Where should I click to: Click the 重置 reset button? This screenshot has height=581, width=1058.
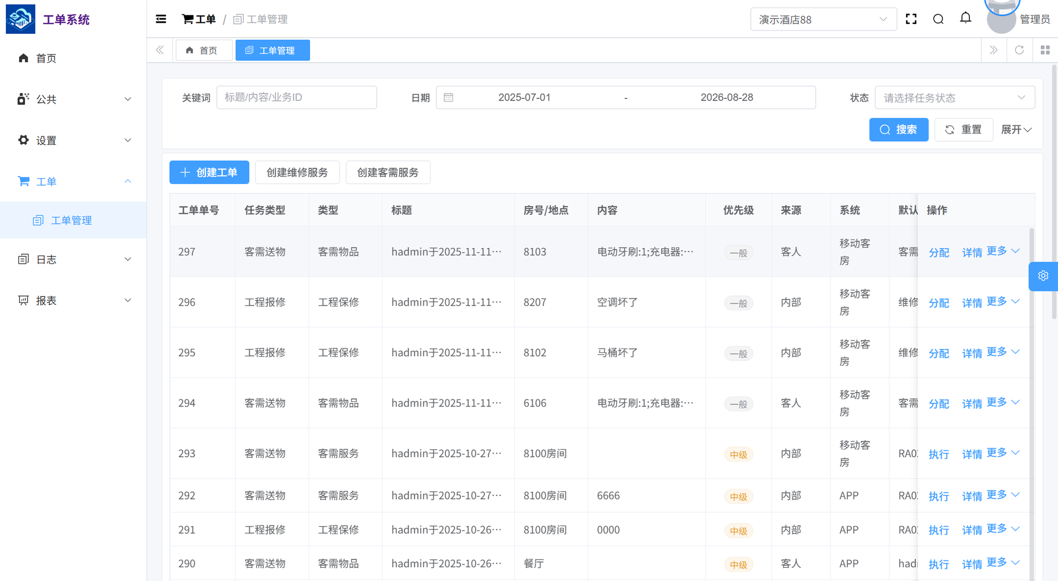[x=963, y=130]
